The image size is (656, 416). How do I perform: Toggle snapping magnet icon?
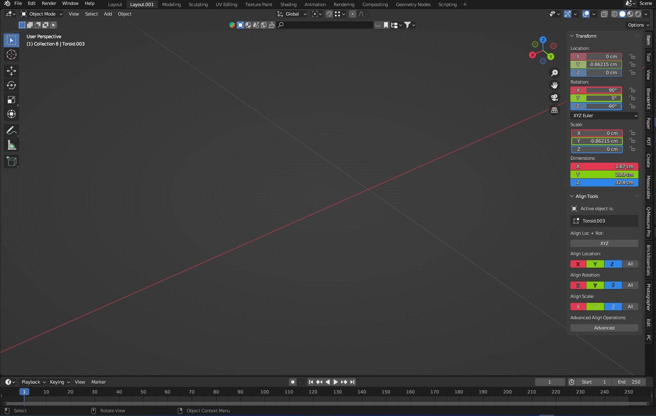329,14
